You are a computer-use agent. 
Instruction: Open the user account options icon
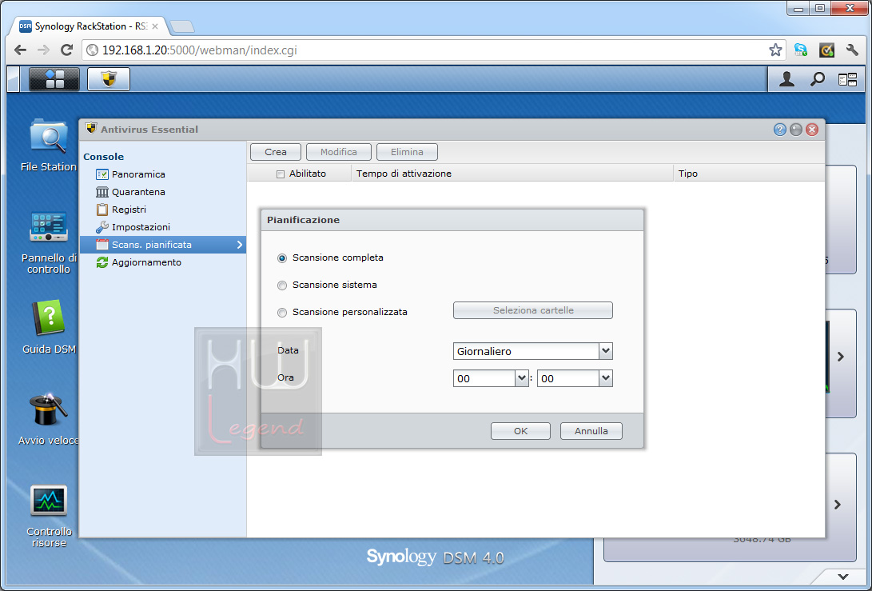coord(786,79)
